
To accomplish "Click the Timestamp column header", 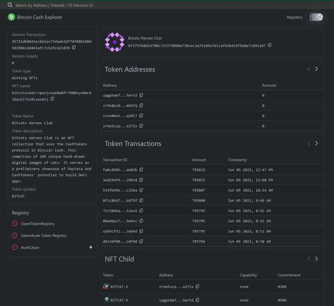I will (237, 160).
